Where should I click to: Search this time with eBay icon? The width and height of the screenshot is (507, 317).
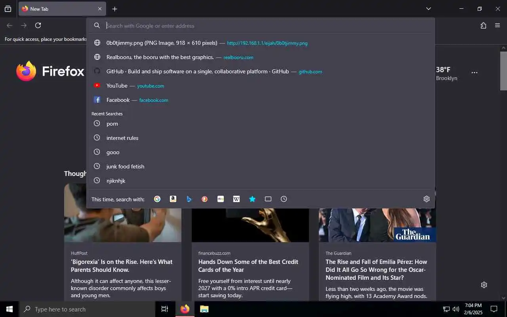coord(221,199)
